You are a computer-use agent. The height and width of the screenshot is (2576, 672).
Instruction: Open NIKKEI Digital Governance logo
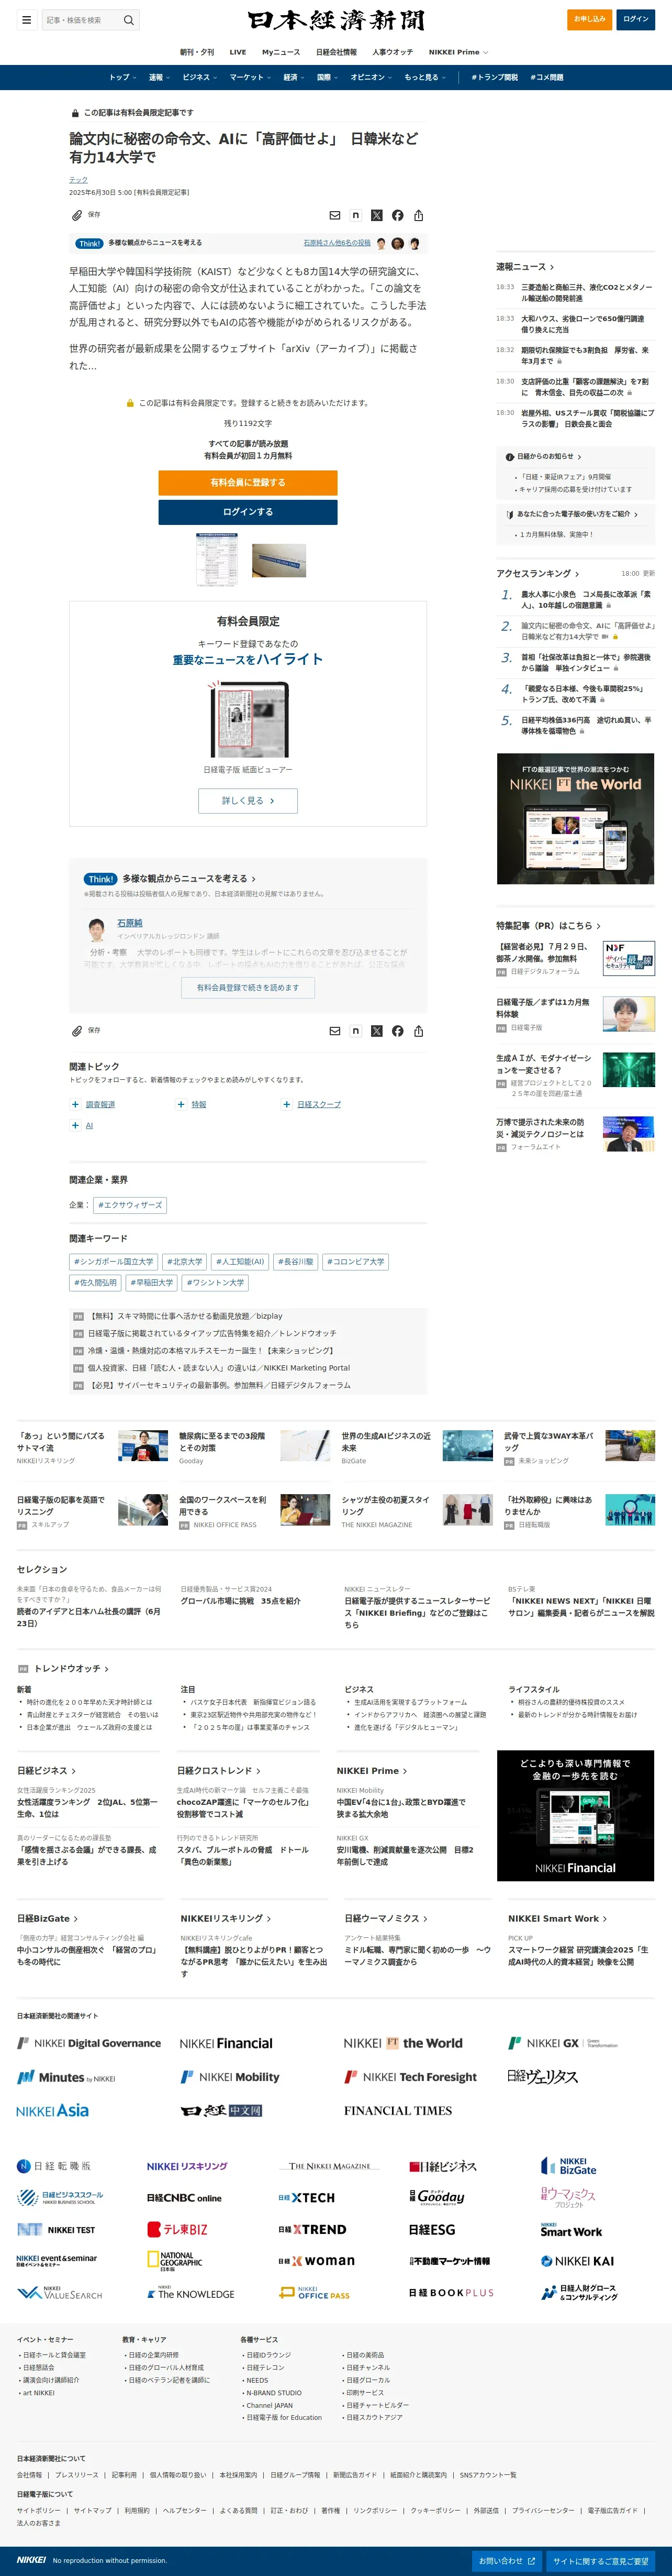(x=89, y=2043)
